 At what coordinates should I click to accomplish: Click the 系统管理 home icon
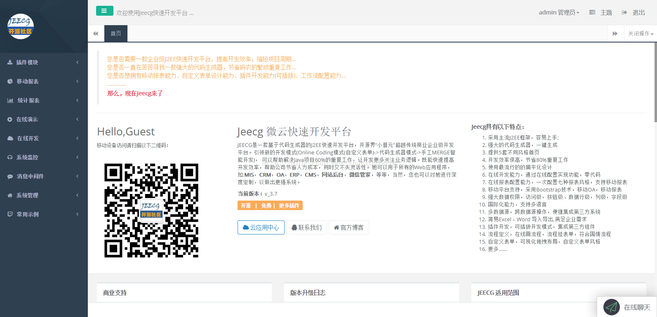pos(10,195)
